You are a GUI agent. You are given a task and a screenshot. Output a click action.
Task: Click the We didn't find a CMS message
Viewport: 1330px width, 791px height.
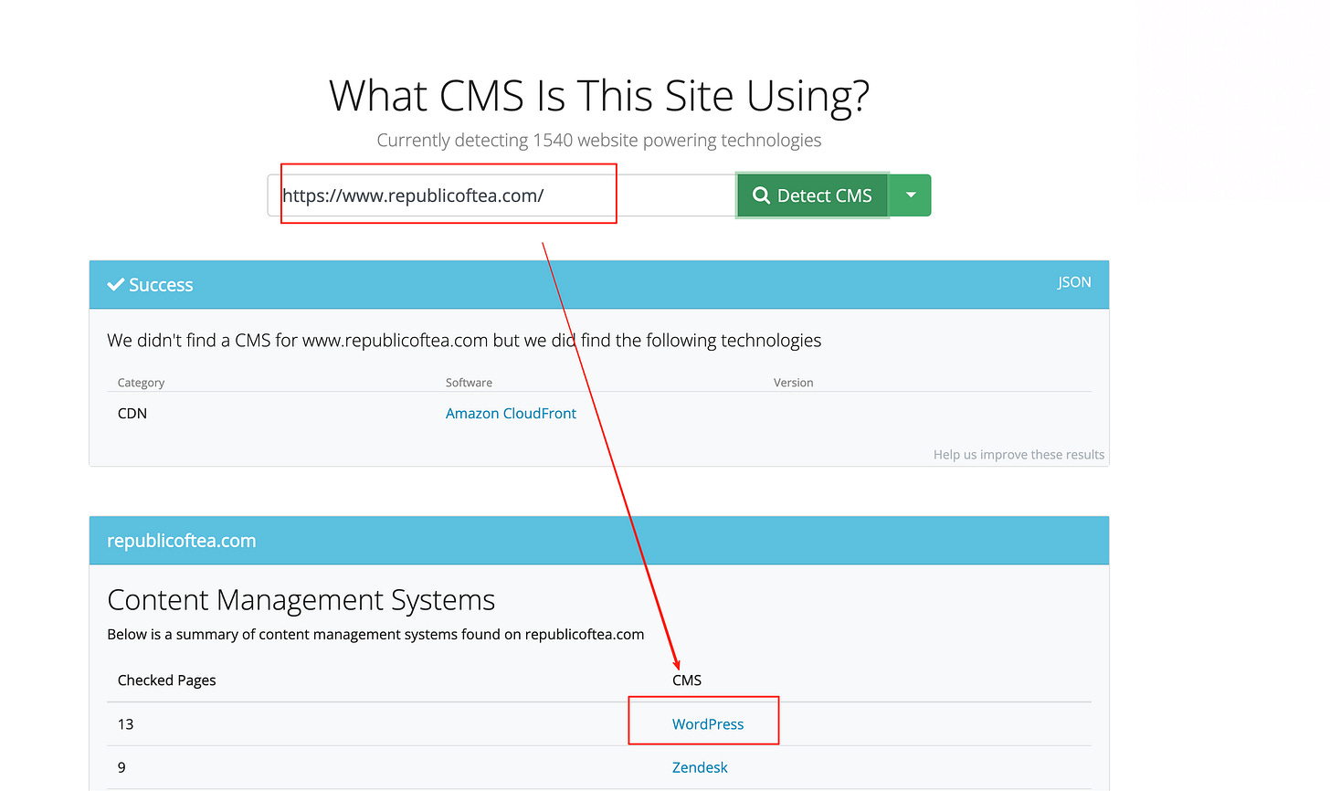[464, 341]
